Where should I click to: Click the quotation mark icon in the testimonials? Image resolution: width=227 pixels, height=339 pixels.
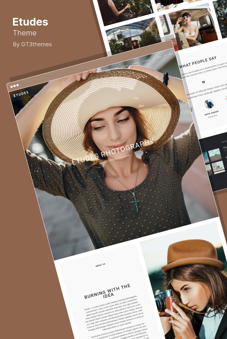203,82
